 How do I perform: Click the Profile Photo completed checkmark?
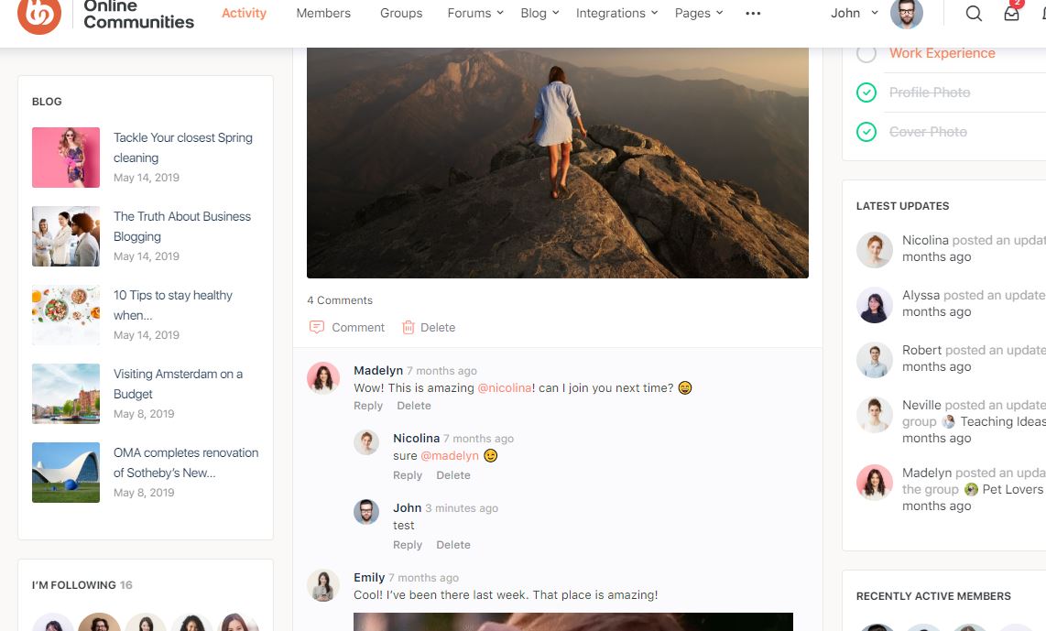pyautogui.click(x=866, y=92)
